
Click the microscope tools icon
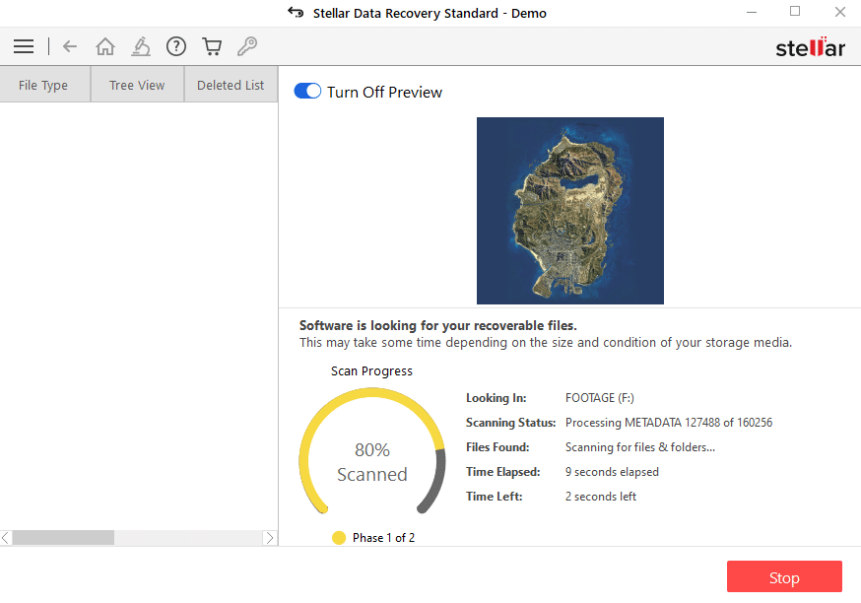click(x=141, y=46)
